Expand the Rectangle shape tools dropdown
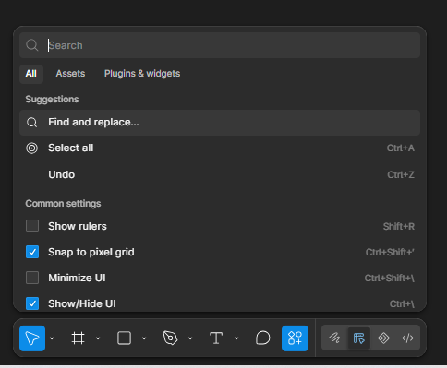Screen dimensions: 447x368 pos(144,338)
